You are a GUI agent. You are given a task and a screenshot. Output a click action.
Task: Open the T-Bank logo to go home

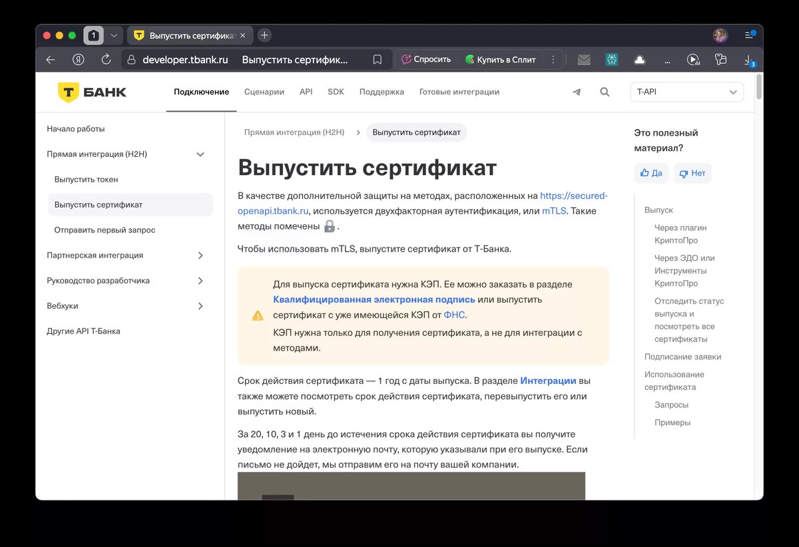(91, 91)
